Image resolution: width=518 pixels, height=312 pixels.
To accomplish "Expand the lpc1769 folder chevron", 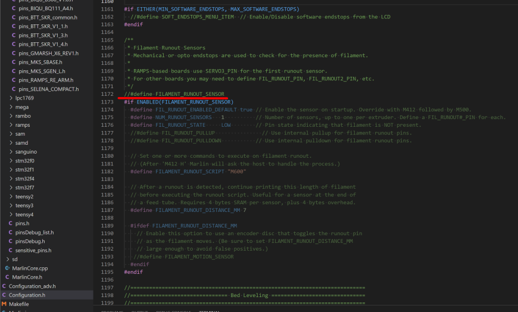I will click(11, 98).
